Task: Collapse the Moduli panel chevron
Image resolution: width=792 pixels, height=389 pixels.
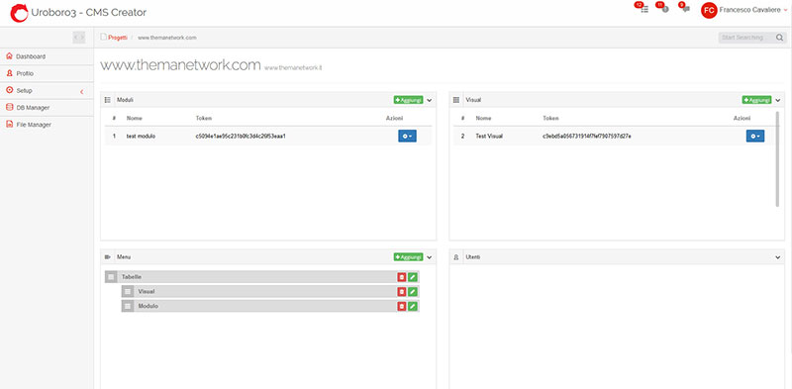Action: 430,101
